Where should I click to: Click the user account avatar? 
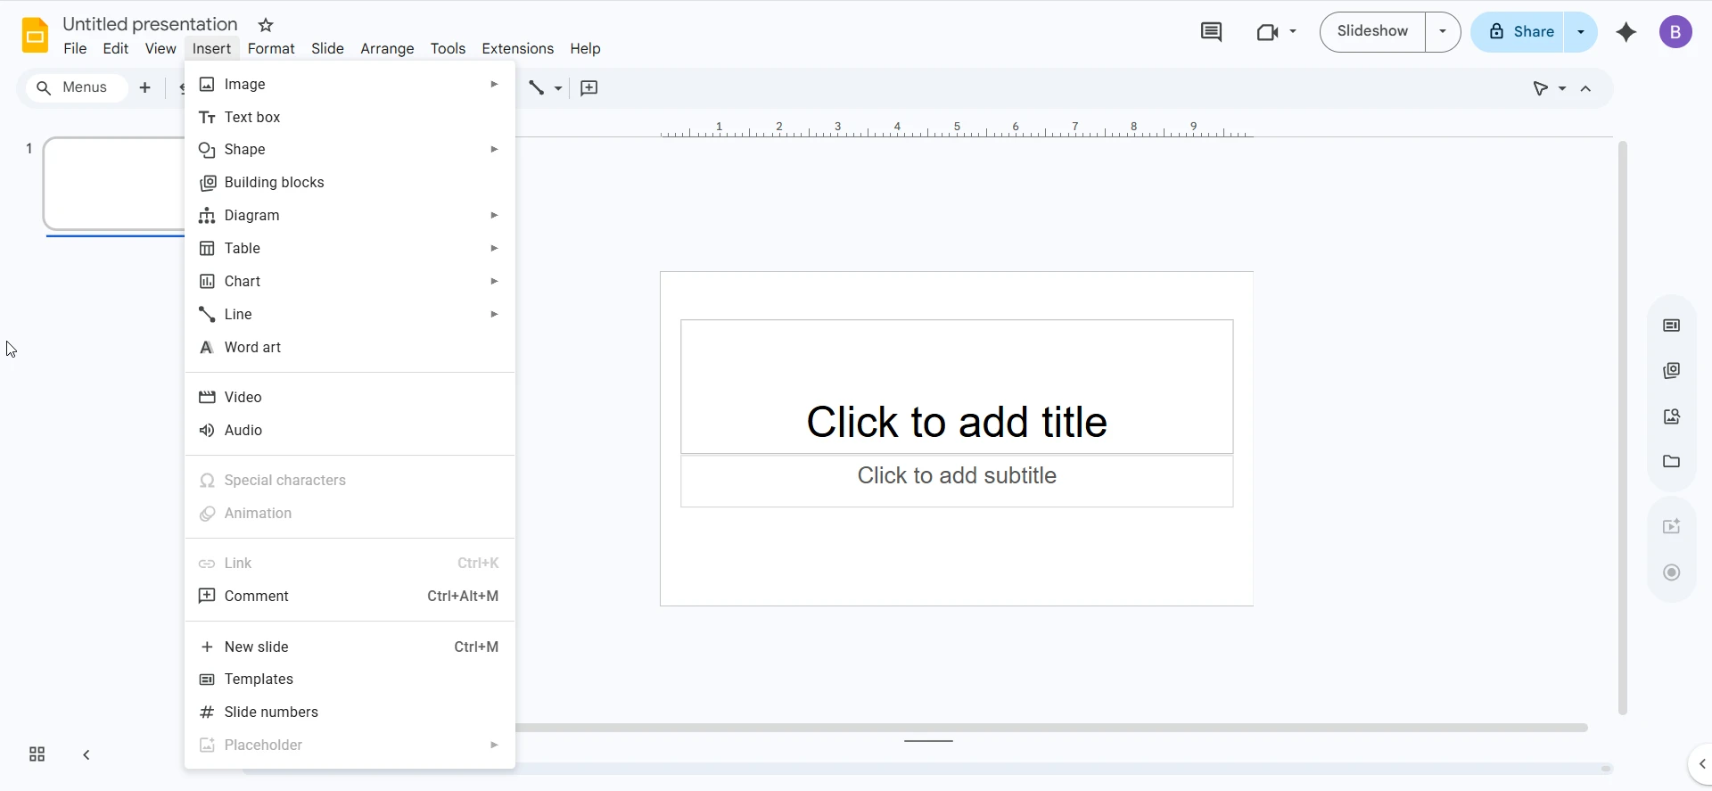tap(1675, 32)
